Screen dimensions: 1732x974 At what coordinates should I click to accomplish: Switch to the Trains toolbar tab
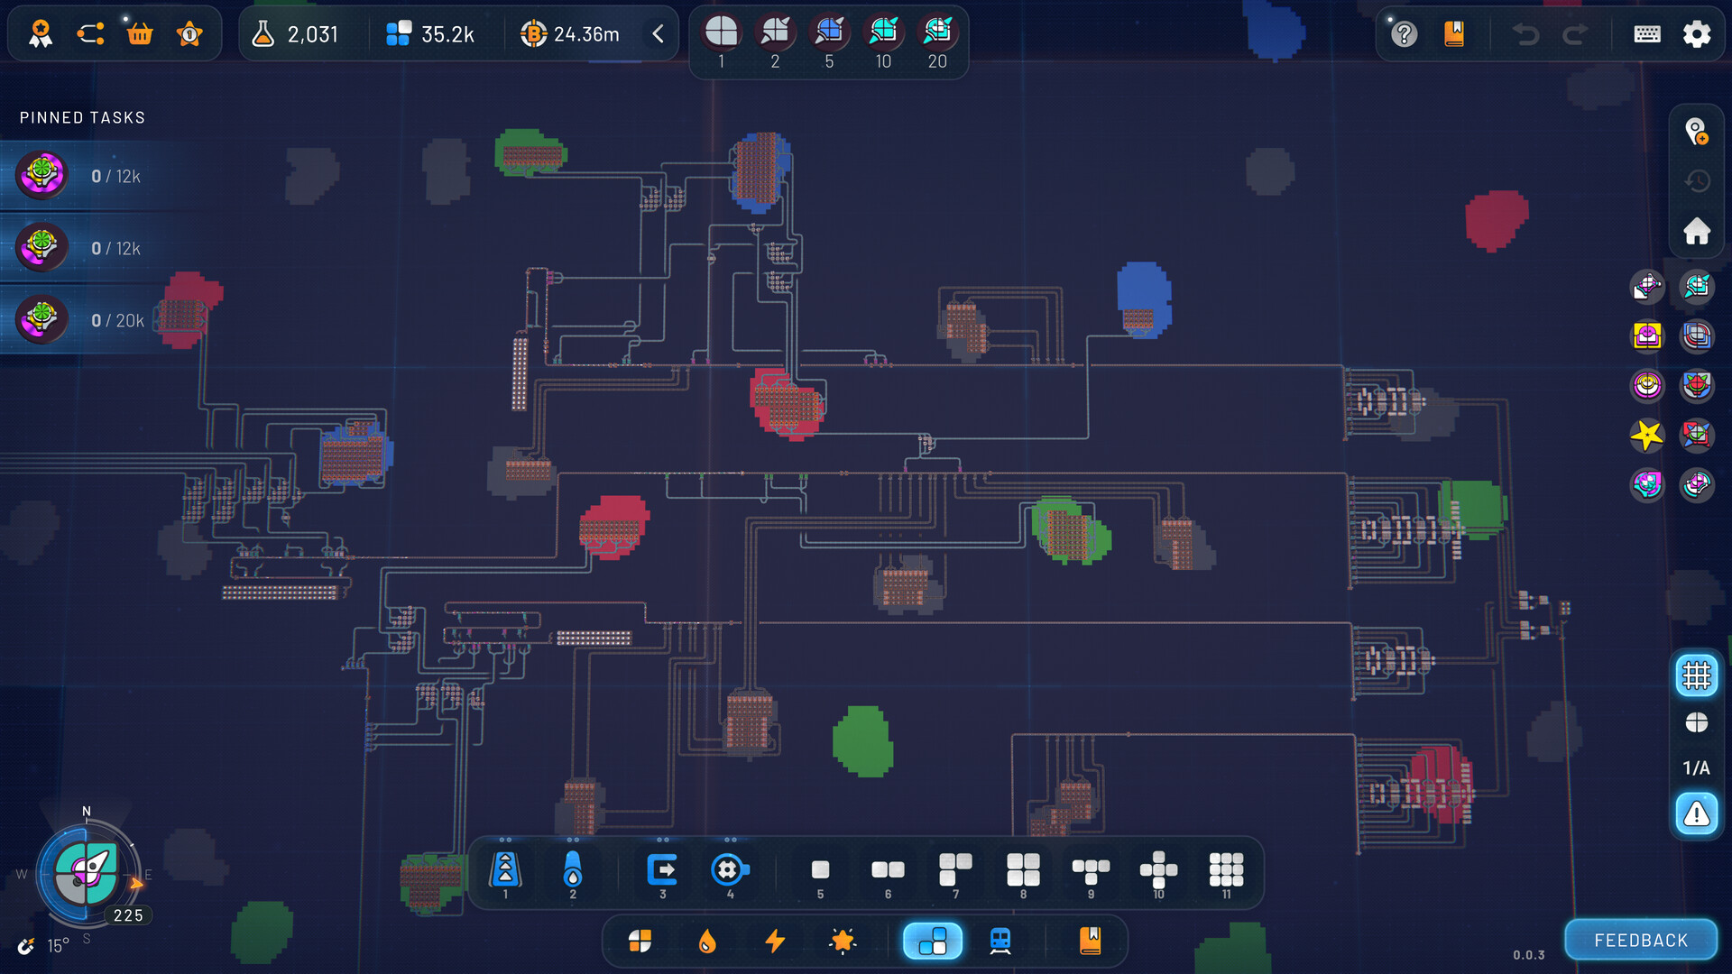1000,941
